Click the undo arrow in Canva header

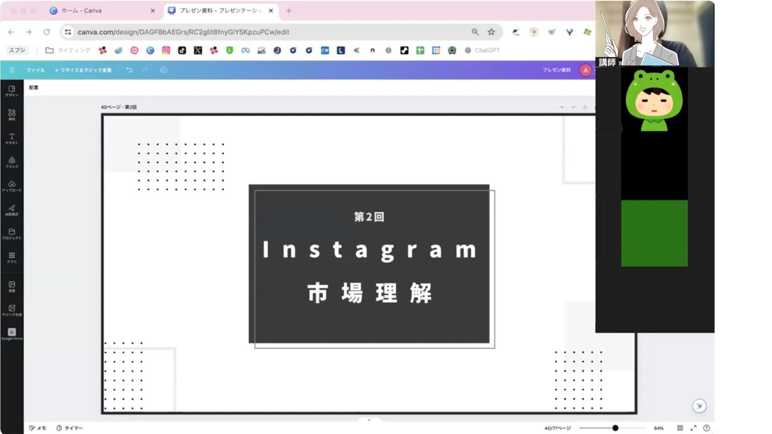click(x=129, y=70)
